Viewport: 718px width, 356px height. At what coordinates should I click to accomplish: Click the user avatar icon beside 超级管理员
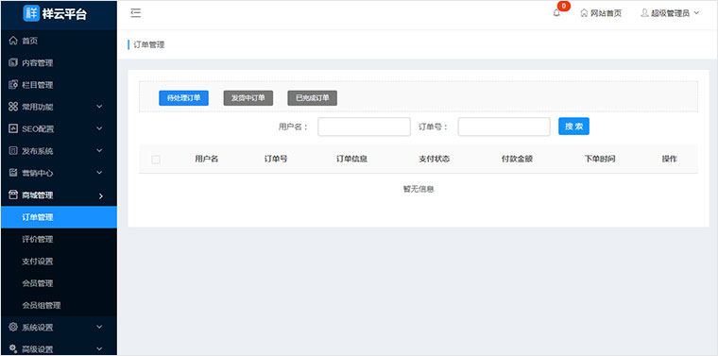tap(644, 13)
